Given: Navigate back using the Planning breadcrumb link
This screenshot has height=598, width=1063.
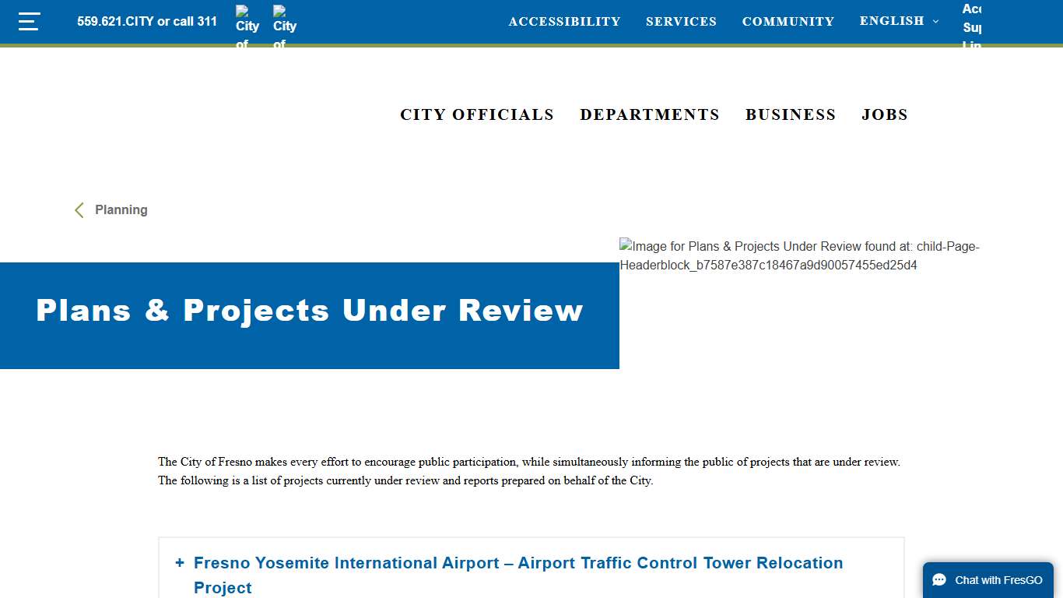Looking at the screenshot, I should pyautogui.click(x=121, y=209).
